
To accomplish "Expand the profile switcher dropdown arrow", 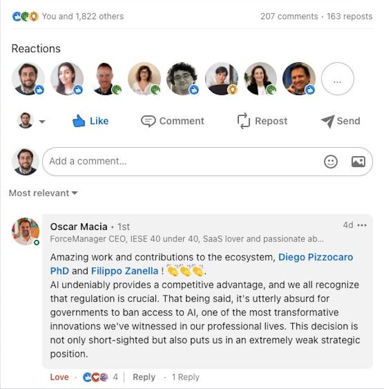I will coord(42,121).
